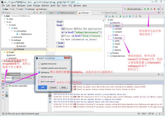Screen dimensions: 165x116
Task: Collapse the WEB-INF folder
Action: click(x=12, y=43)
